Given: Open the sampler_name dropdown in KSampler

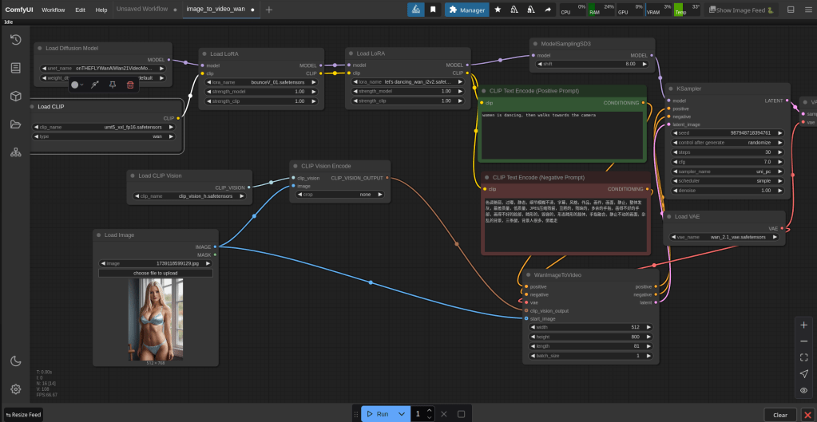Looking at the screenshot, I should (x=727, y=172).
